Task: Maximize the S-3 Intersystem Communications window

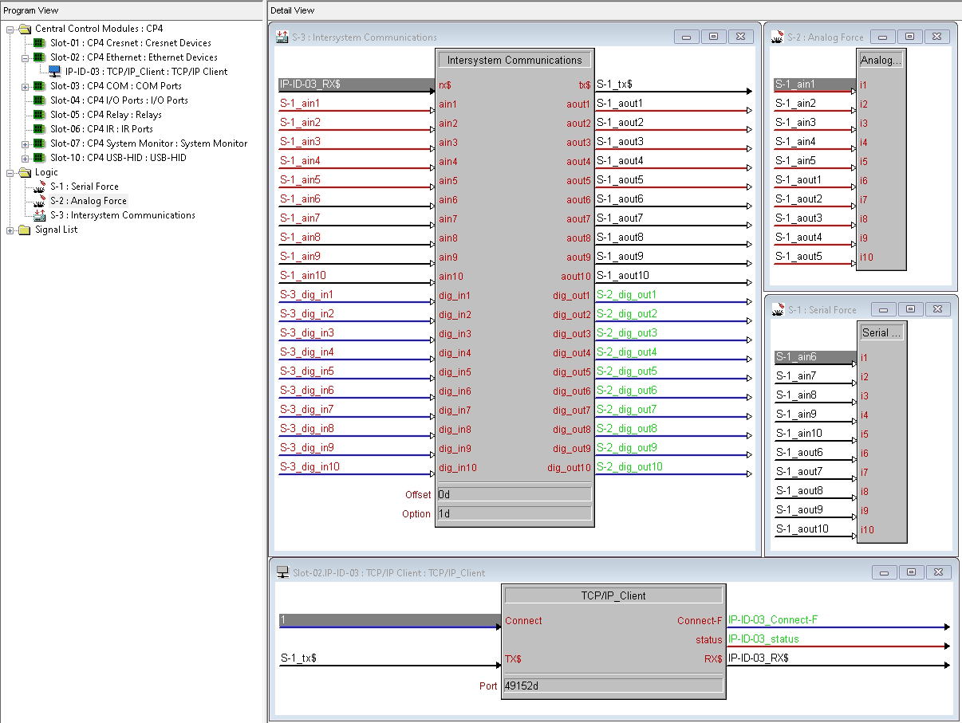Action: (x=713, y=37)
